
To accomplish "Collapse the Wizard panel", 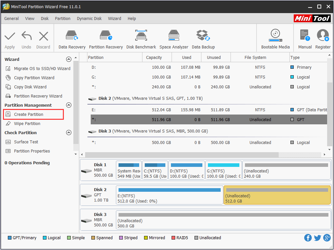I will coord(69,59).
